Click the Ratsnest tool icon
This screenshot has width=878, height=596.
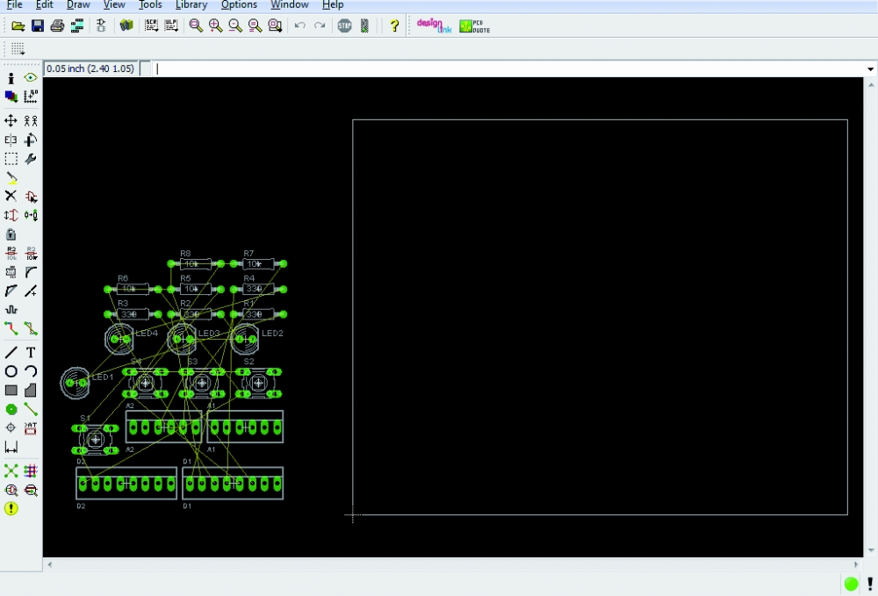coord(11,471)
